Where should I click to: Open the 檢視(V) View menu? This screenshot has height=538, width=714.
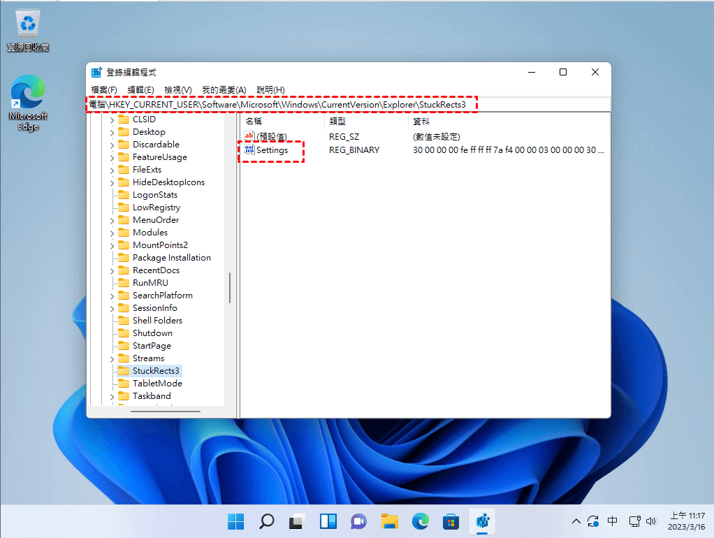pos(178,89)
